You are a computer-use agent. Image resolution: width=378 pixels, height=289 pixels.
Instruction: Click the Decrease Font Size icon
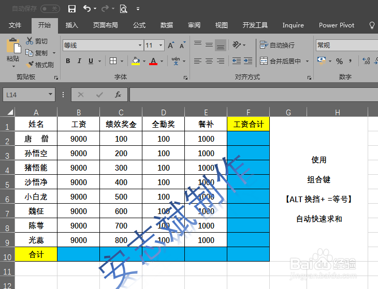click(182, 45)
